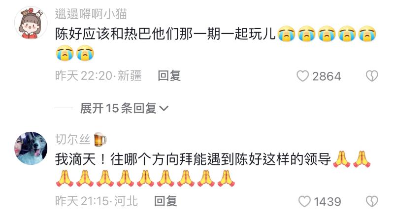Click the chevron next to 展开15条回复
394x217 pixels.
[x=164, y=108]
